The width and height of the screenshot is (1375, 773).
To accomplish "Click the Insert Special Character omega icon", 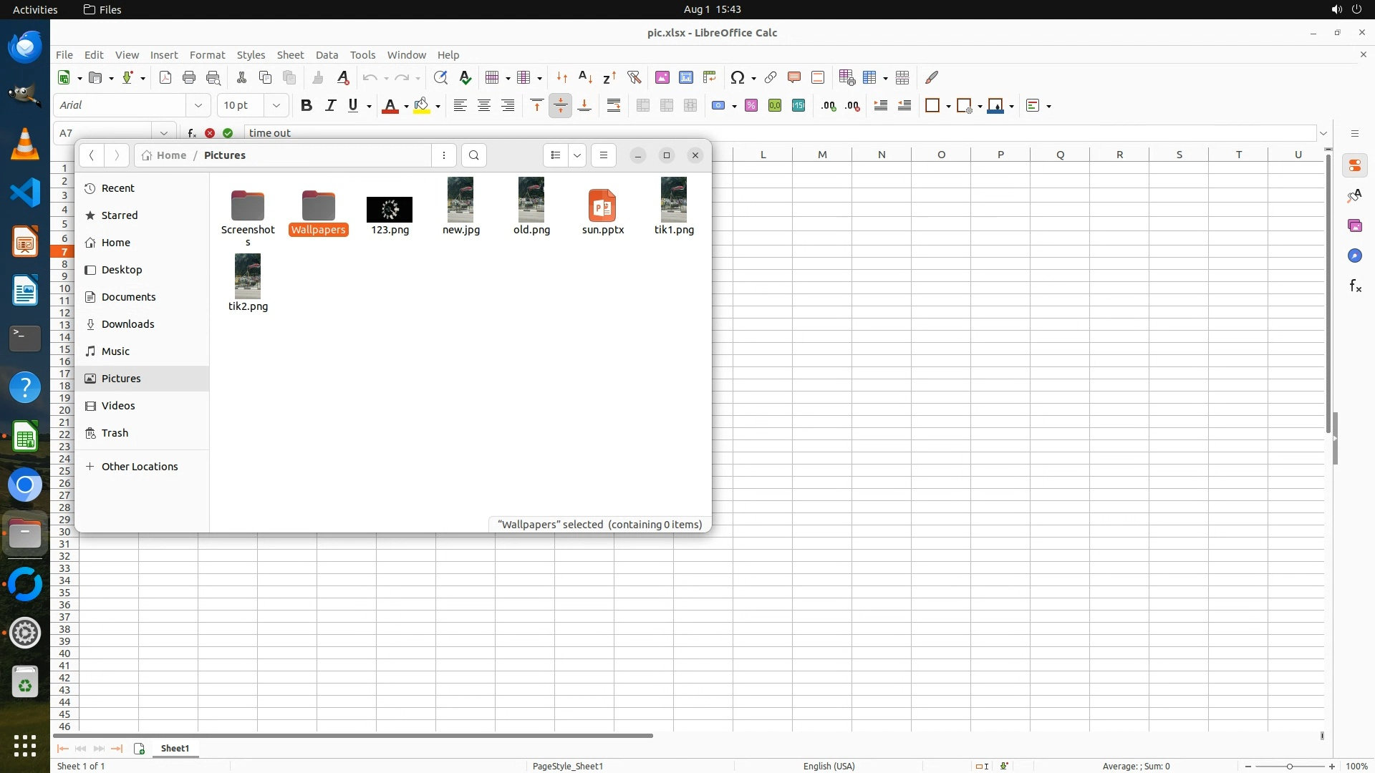I will [737, 77].
